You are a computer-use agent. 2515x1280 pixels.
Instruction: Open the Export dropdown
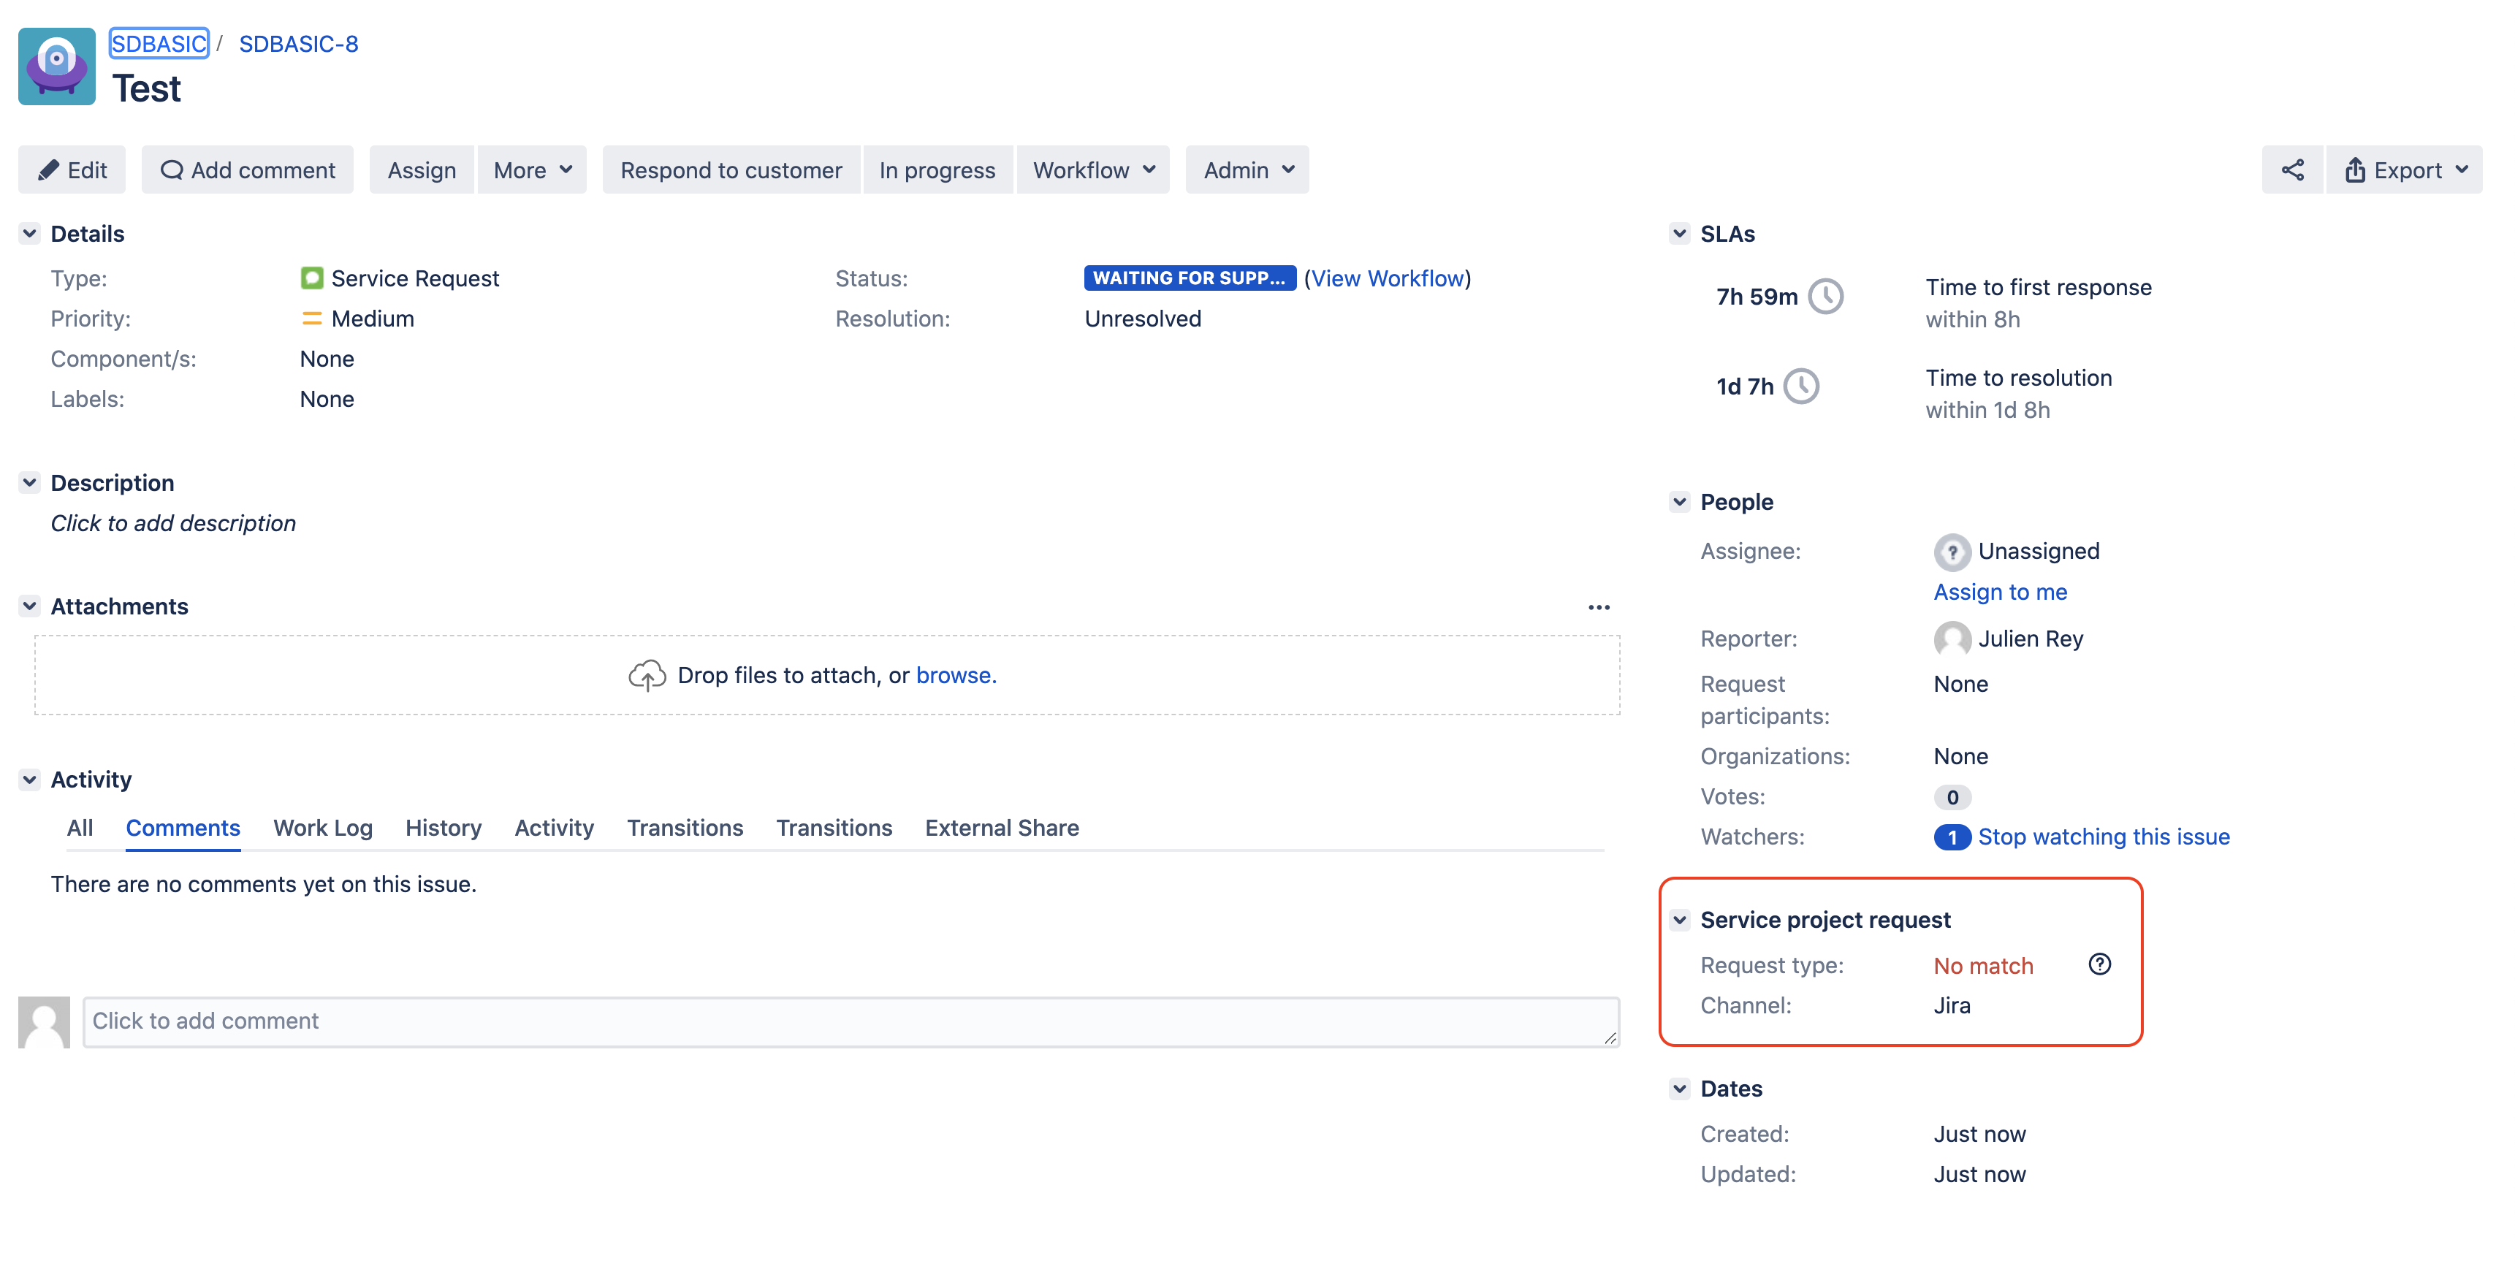[x=2405, y=170]
